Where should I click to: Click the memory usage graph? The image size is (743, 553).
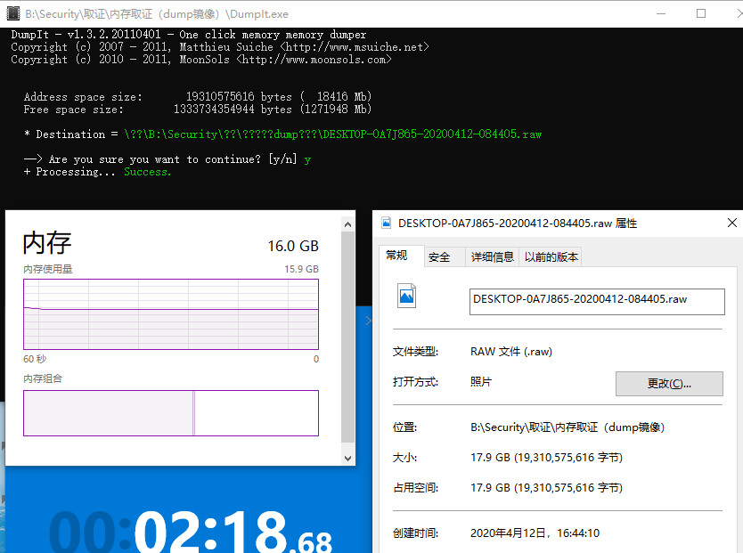coord(171,314)
